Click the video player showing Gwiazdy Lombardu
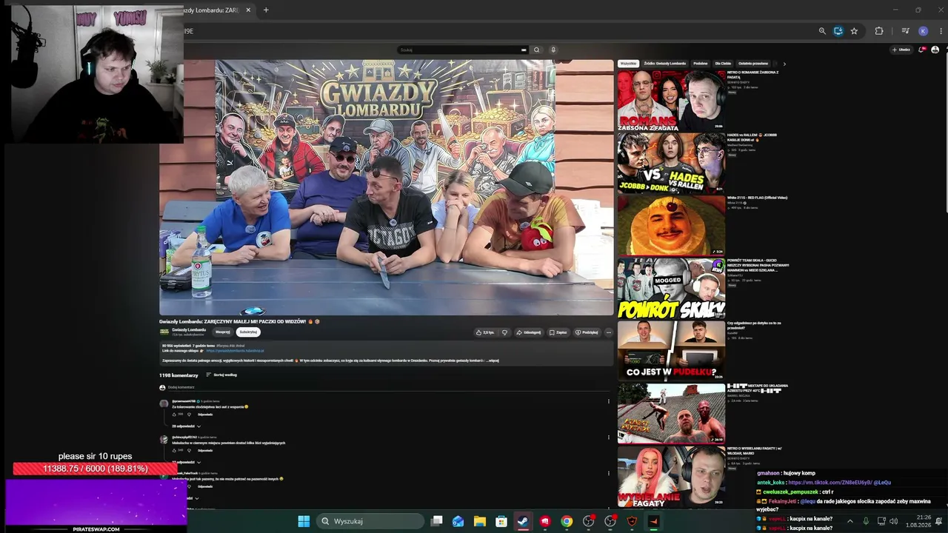This screenshot has height=533, width=948. [x=386, y=187]
